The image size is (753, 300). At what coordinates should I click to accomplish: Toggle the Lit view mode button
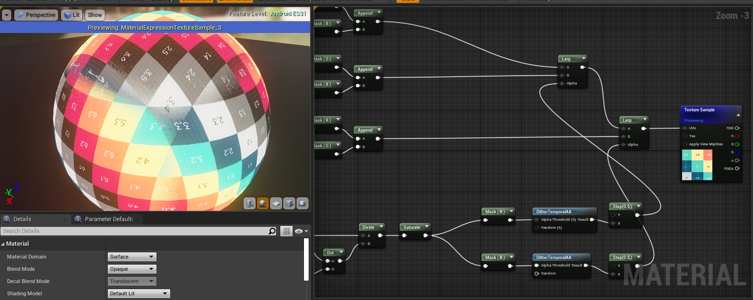72,15
